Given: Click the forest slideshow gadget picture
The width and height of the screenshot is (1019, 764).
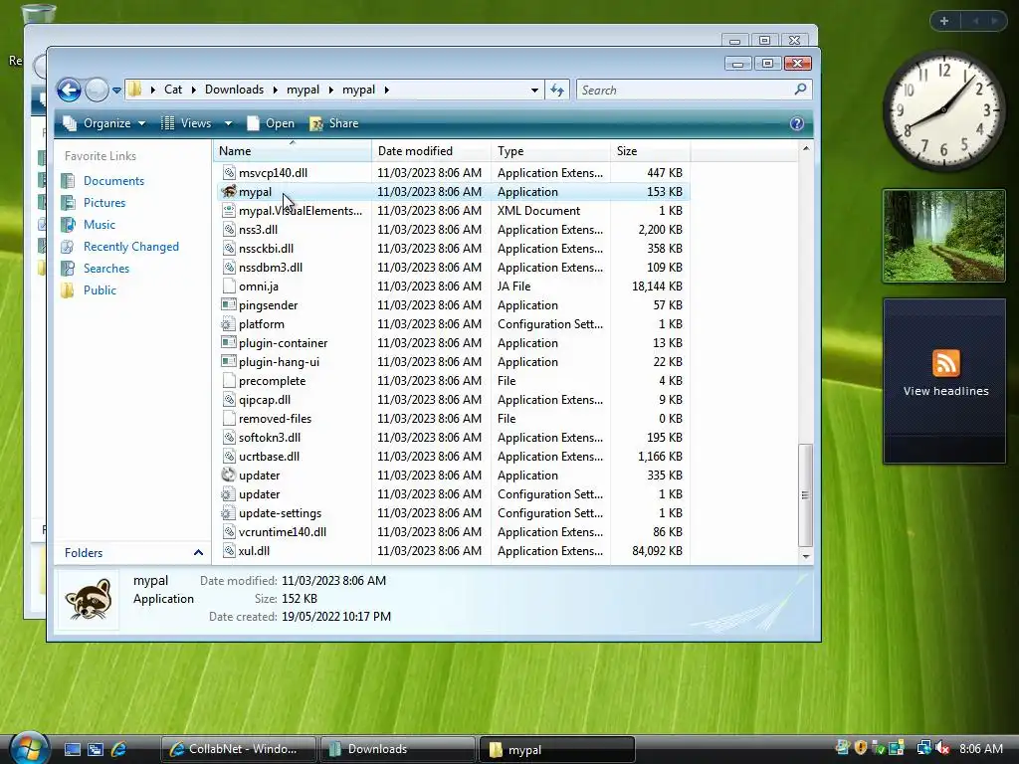Looking at the screenshot, I should [x=943, y=236].
